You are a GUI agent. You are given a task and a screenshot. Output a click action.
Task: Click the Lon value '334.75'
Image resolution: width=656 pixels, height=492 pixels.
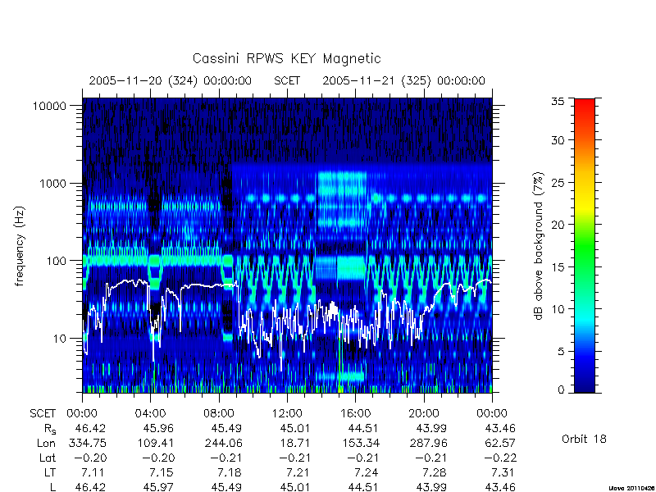click(x=87, y=443)
